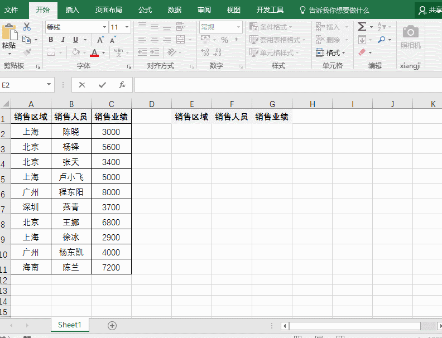This screenshot has width=442, height=338.
Task: Click the increase decimal icon
Action: (x=205, y=52)
